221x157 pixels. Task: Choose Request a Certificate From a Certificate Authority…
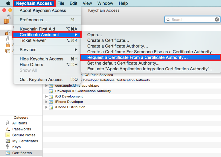pyautogui.click(x=151, y=57)
